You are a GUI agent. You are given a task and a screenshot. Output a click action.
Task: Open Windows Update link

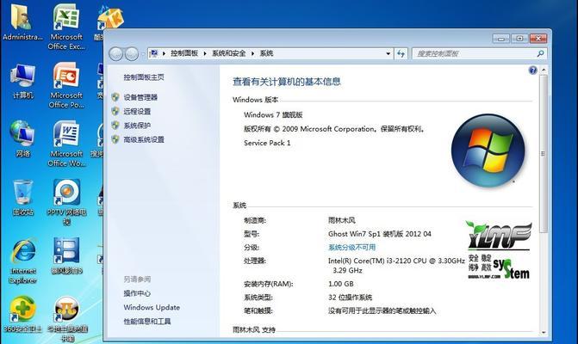(152, 307)
